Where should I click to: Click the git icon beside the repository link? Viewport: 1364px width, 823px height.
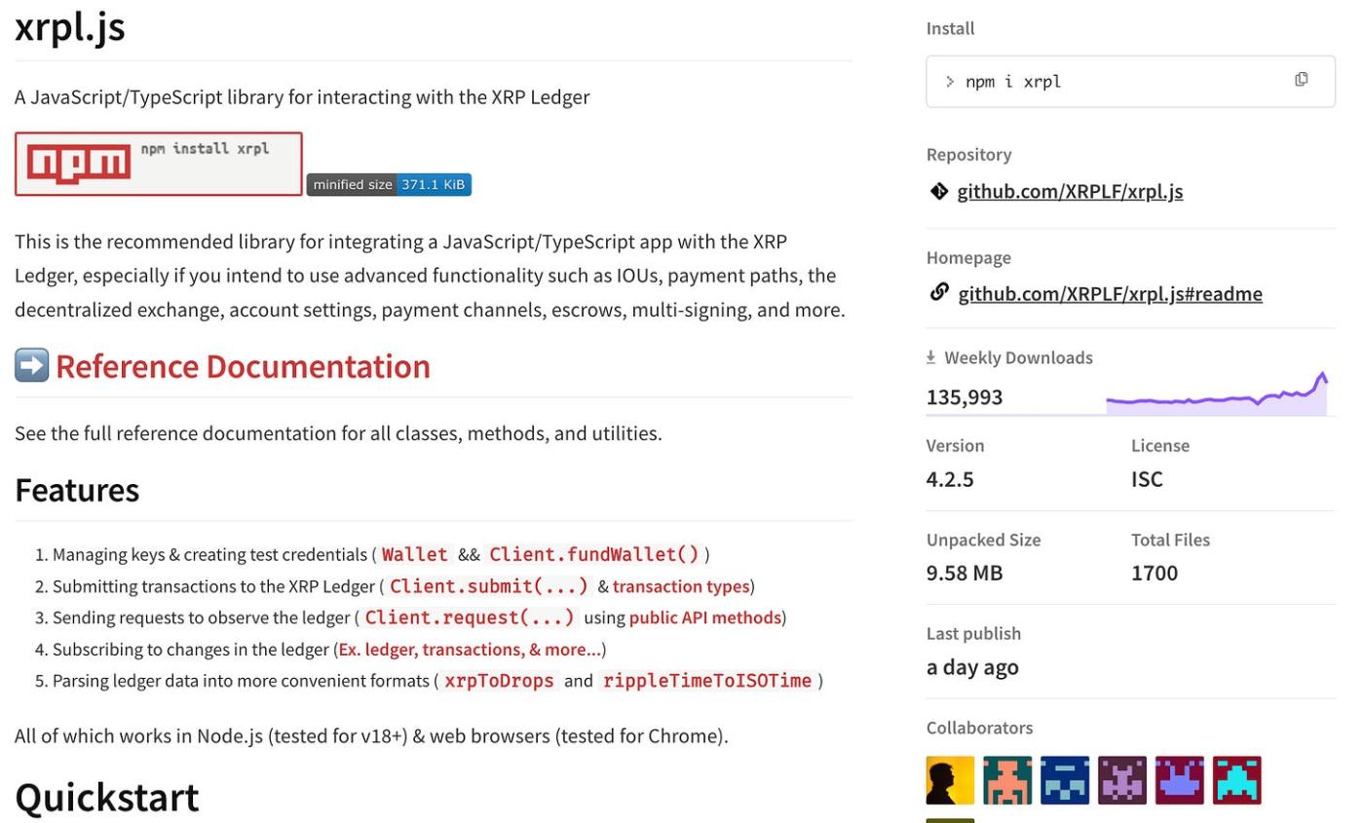pyautogui.click(x=938, y=191)
